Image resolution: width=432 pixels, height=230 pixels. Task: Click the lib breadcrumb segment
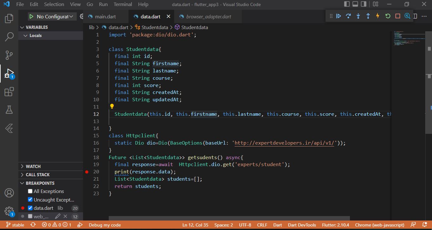[92, 27]
